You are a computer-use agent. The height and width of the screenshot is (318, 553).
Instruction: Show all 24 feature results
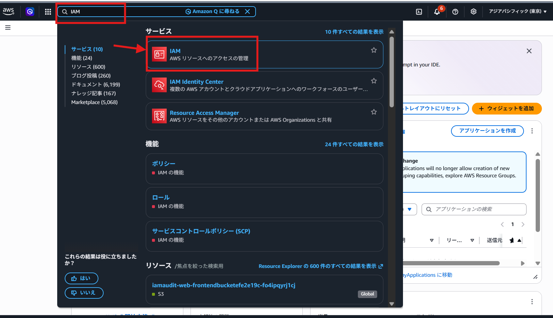[354, 144]
